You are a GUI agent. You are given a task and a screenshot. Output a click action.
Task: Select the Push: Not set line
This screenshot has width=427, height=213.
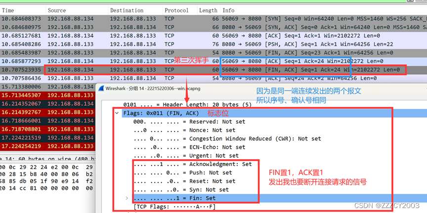(183, 172)
